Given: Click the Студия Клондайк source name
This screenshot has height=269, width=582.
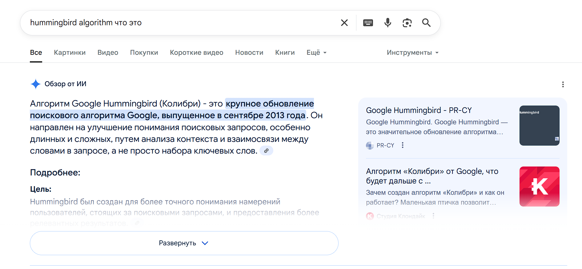Looking at the screenshot, I should (401, 216).
